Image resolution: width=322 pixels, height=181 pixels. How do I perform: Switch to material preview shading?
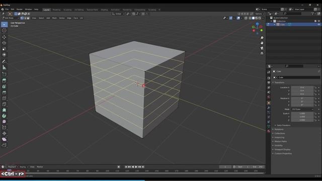(257, 18)
